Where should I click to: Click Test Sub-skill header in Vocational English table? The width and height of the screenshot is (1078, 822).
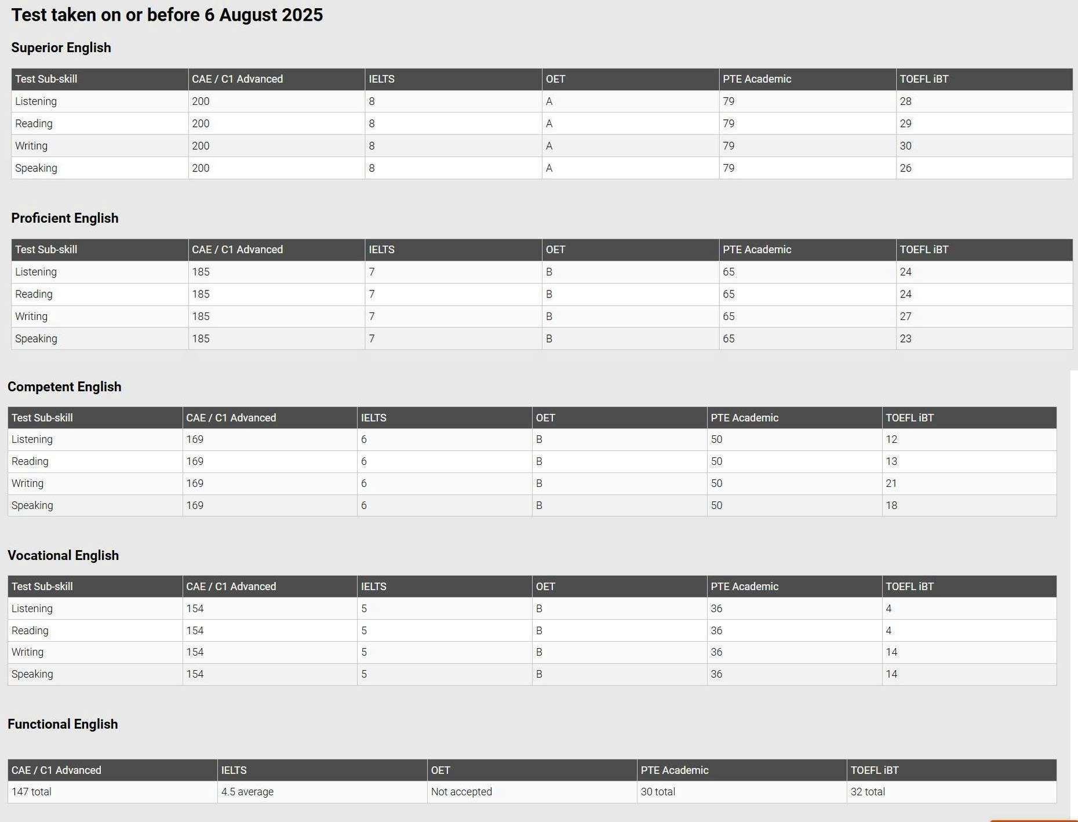(42, 586)
